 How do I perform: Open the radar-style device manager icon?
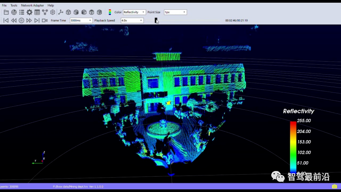[x=13, y=12]
